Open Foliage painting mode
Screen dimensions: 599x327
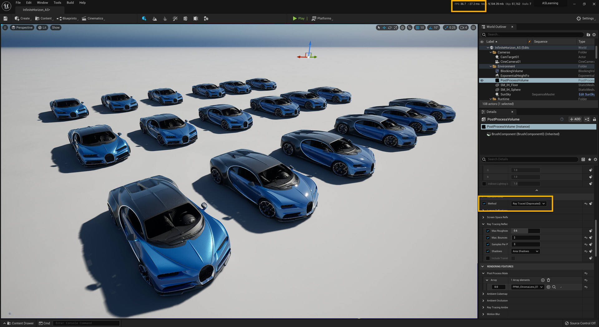[165, 18]
